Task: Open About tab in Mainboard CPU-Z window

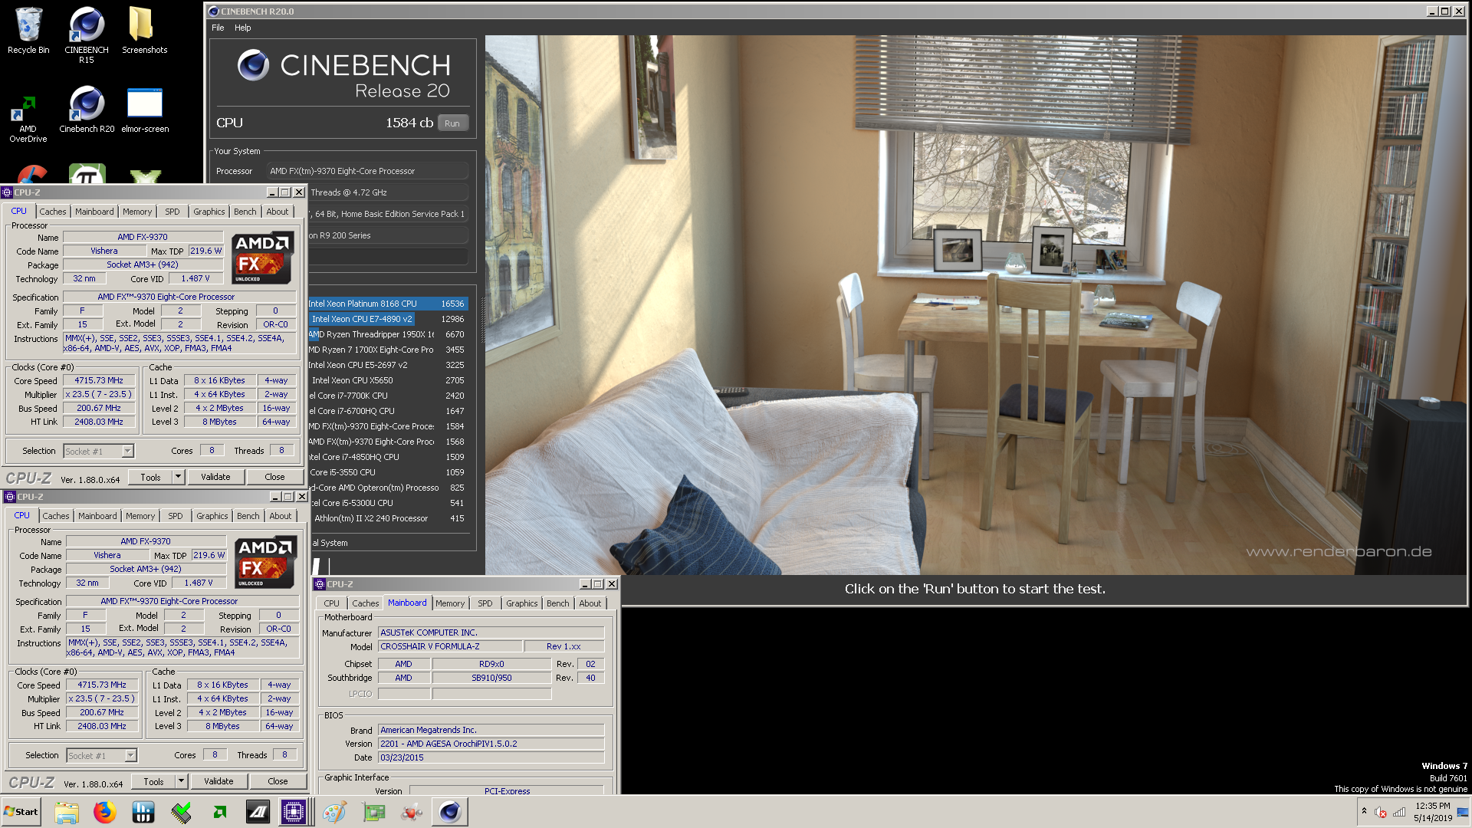Action: 590,603
